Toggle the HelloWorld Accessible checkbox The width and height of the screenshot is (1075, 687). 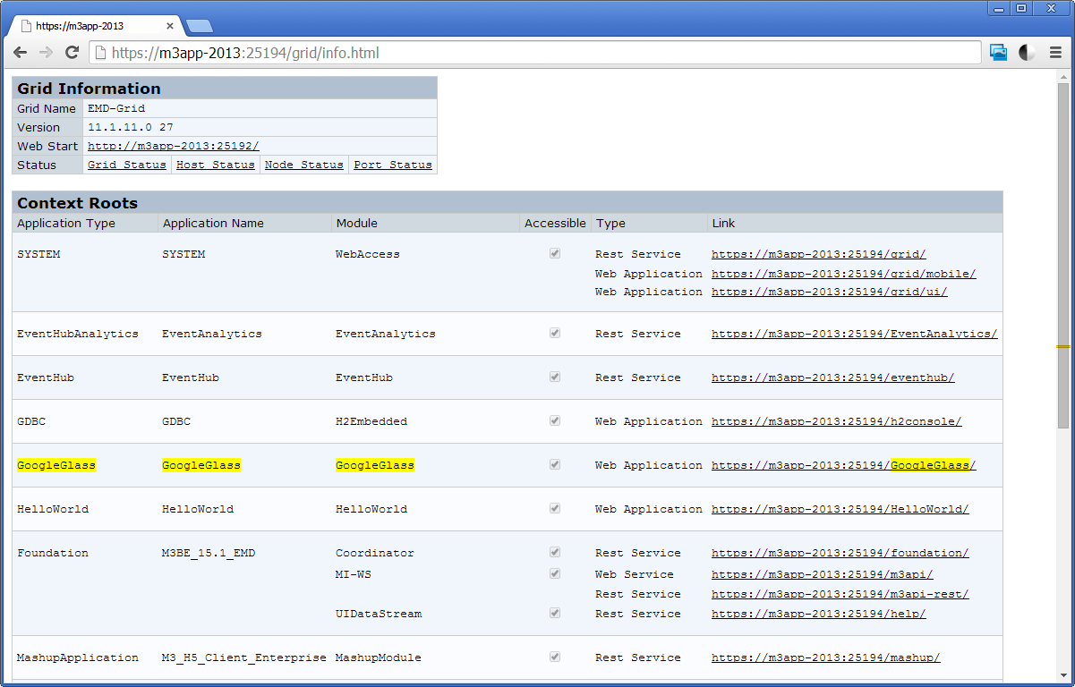[555, 509]
